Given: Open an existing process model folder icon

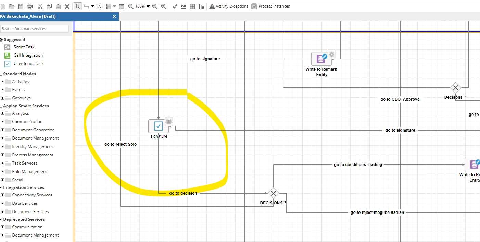Looking at the screenshot, I should 12,6.
